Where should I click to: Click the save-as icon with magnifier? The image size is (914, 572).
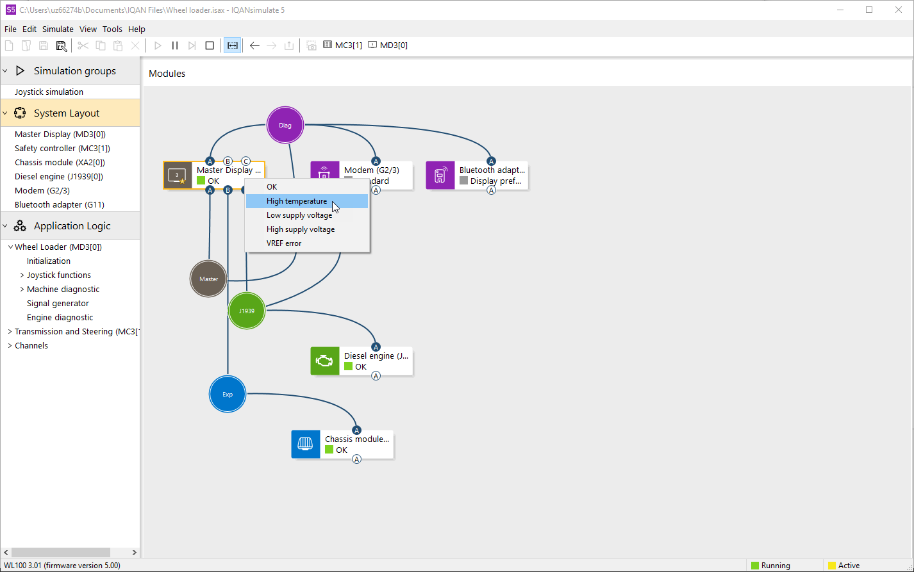tap(61, 45)
